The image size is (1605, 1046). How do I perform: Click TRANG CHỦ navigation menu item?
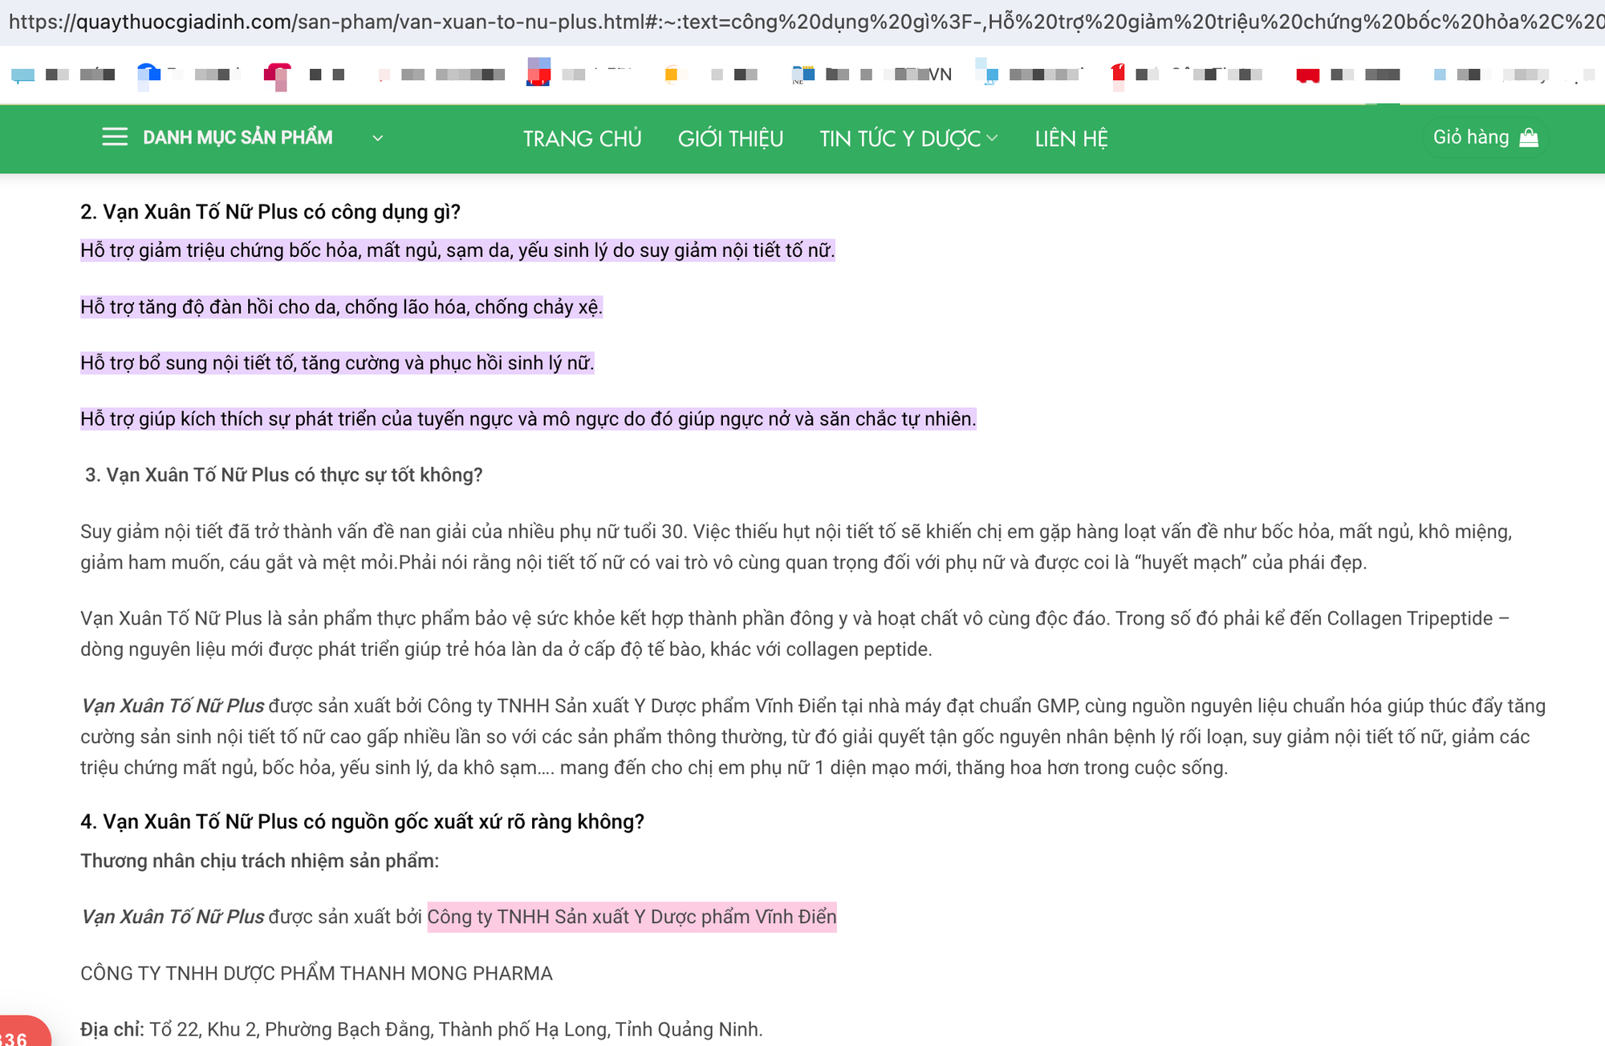click(580, 138)
